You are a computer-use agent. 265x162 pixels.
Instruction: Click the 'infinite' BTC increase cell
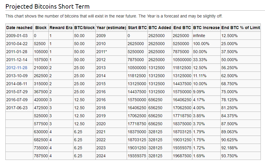199,36
